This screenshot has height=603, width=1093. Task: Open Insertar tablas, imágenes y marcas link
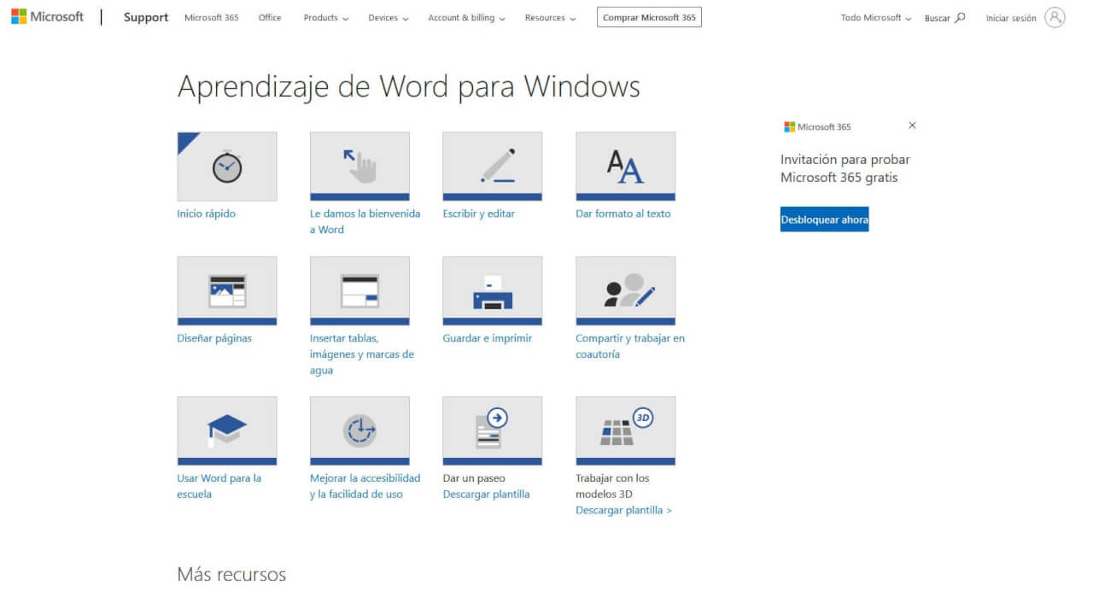(x=362, y=354)
